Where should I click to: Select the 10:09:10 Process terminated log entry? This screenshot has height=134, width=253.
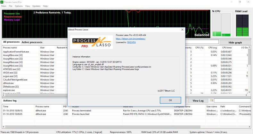pyautogui.click(x=126, y=110)
